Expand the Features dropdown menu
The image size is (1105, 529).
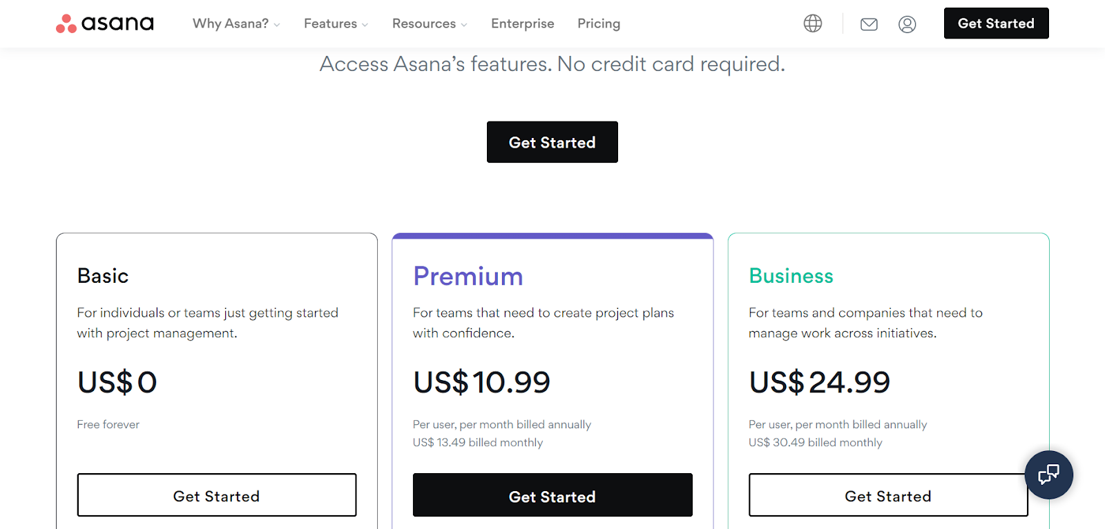click(x=336, y=23)
